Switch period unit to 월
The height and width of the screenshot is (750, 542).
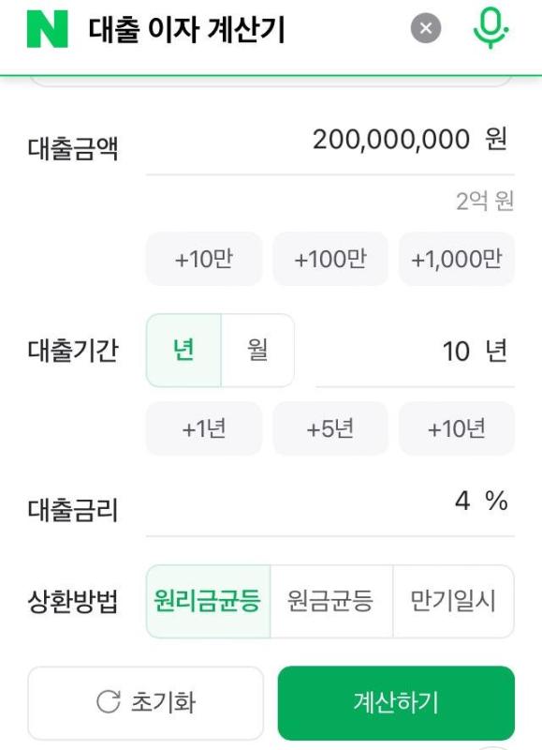coord(257,350)
